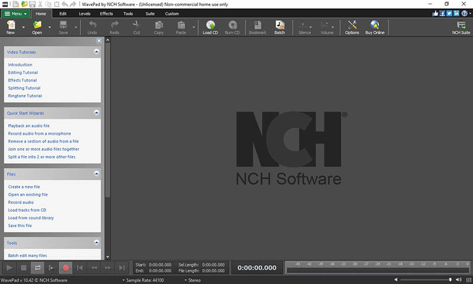Open the green Menu dropdown
The width and height of the screenshot is (473, 284).
16,13
